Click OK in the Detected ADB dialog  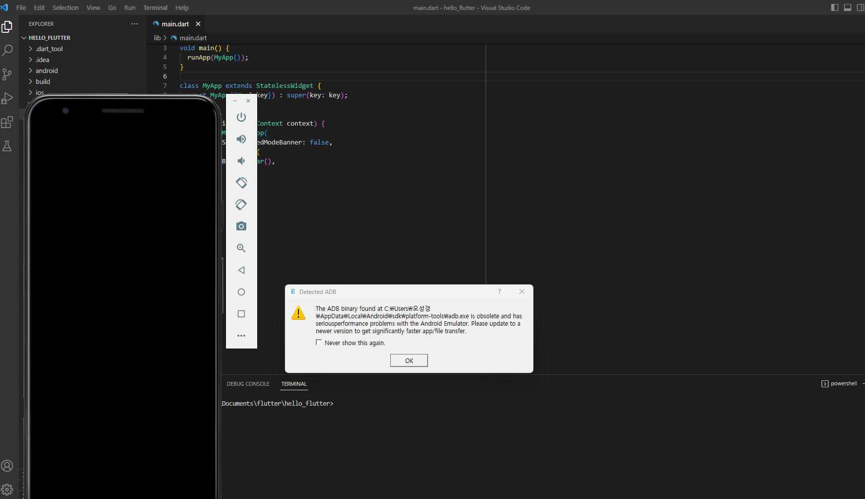(409, 360)
